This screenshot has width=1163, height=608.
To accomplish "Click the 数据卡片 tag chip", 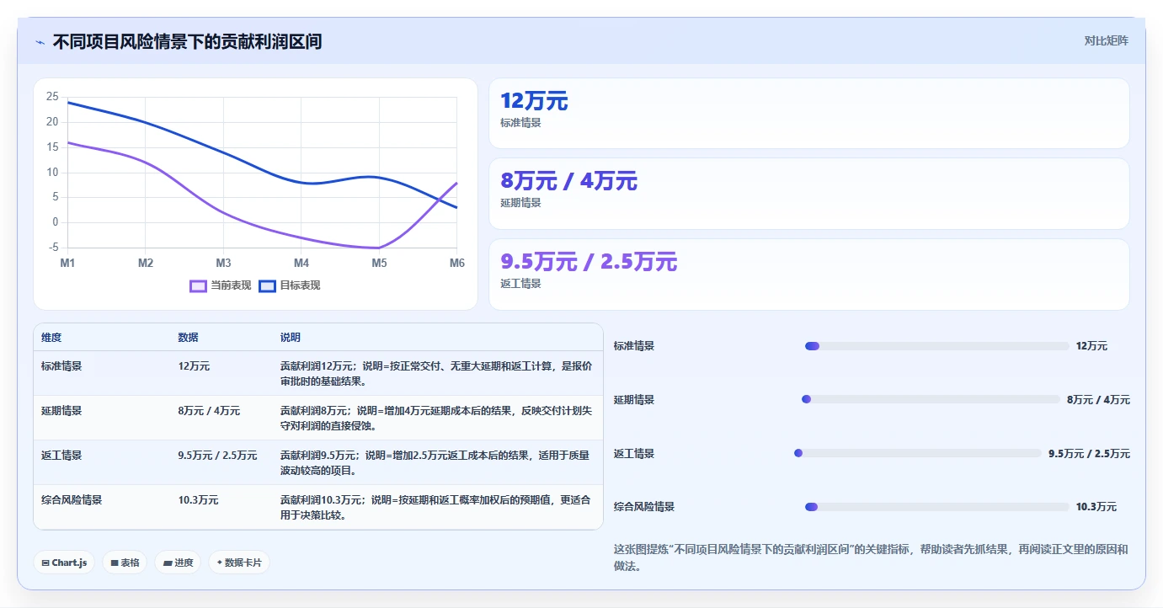I will [x=239, y=563].
